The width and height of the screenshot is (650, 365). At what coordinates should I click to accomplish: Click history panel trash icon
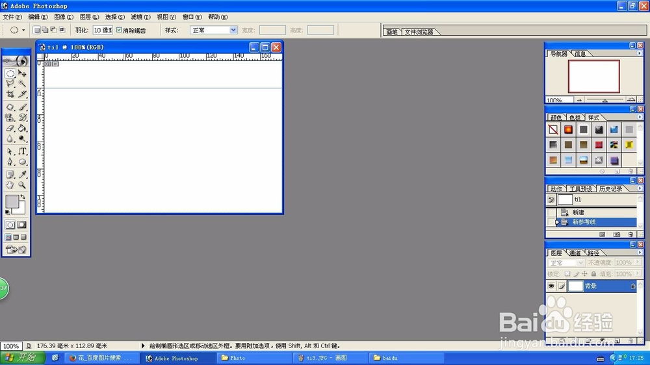(630, 234)
